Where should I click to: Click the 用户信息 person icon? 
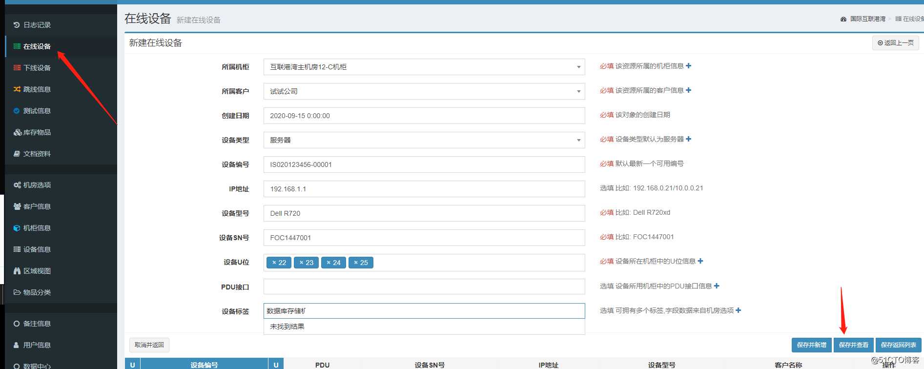point(17,345)
